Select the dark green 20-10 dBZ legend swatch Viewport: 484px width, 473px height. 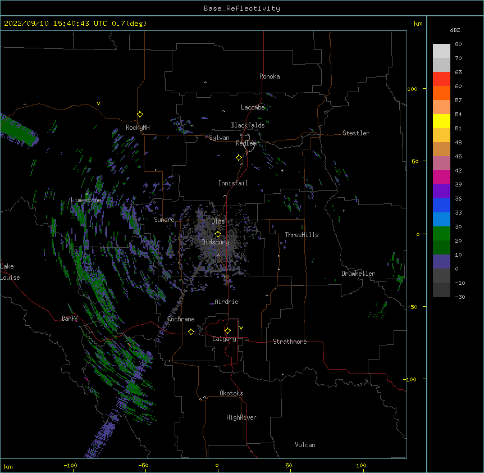(x=441, y=247)
